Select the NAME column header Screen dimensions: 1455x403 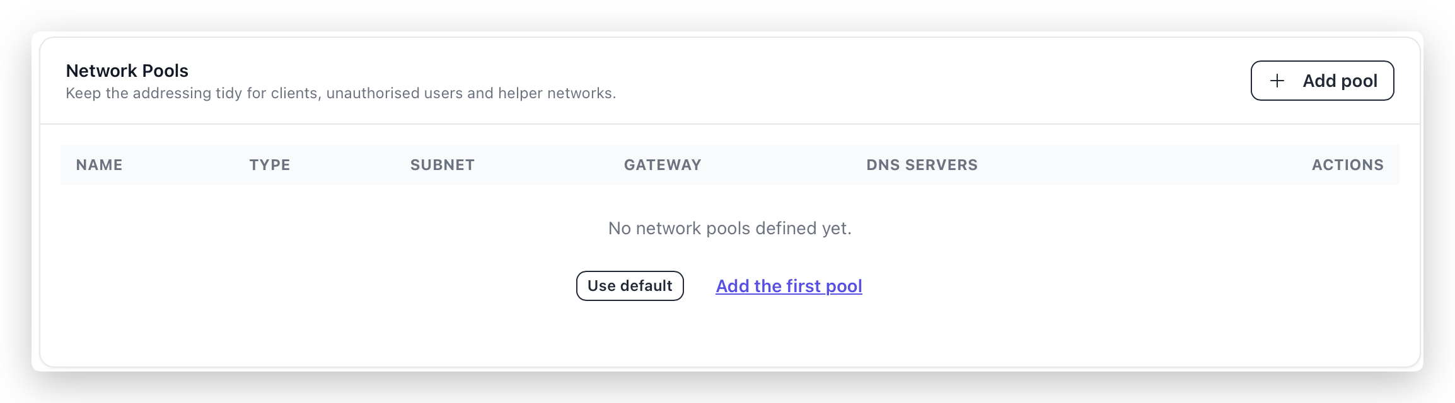[x=99, y=165]
